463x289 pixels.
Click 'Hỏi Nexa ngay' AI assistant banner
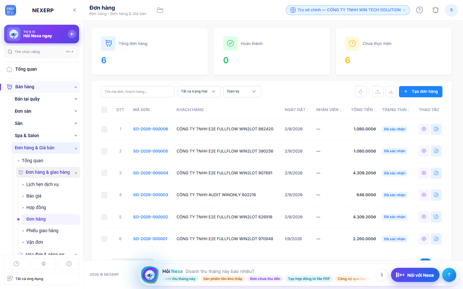(x=41, y=34)
